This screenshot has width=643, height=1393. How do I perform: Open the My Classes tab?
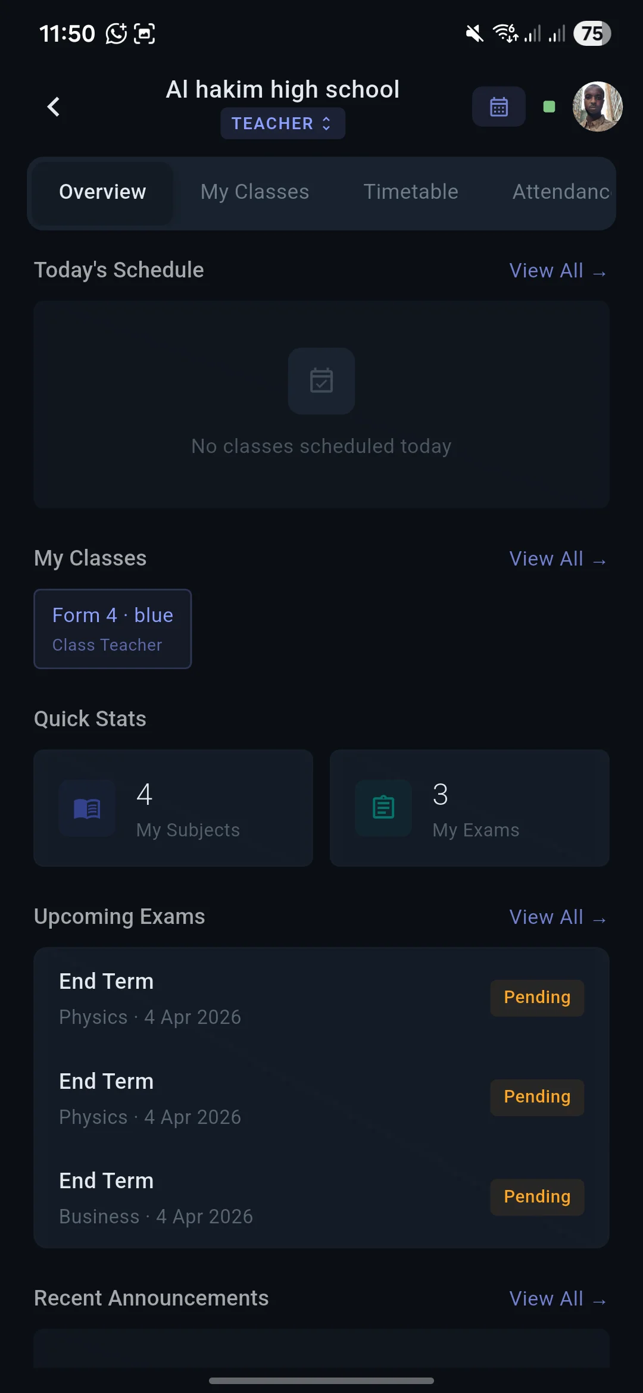[x=254, y=192]
